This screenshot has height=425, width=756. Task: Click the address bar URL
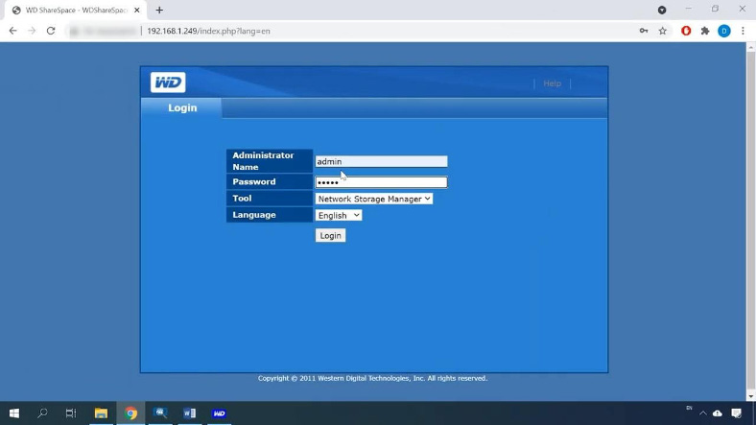click(208, 31)
